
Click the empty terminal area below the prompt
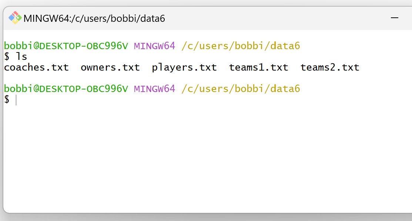(x=208, y=157)
